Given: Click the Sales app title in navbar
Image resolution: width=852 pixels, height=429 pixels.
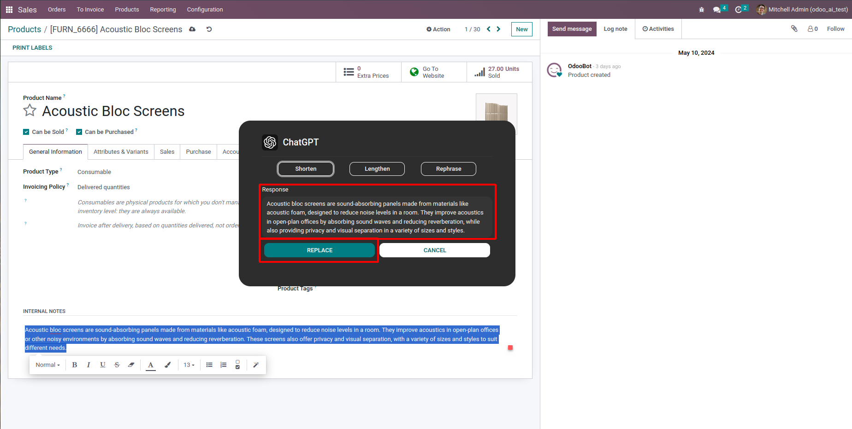Looking at the screenshot, I should [27, 10].
